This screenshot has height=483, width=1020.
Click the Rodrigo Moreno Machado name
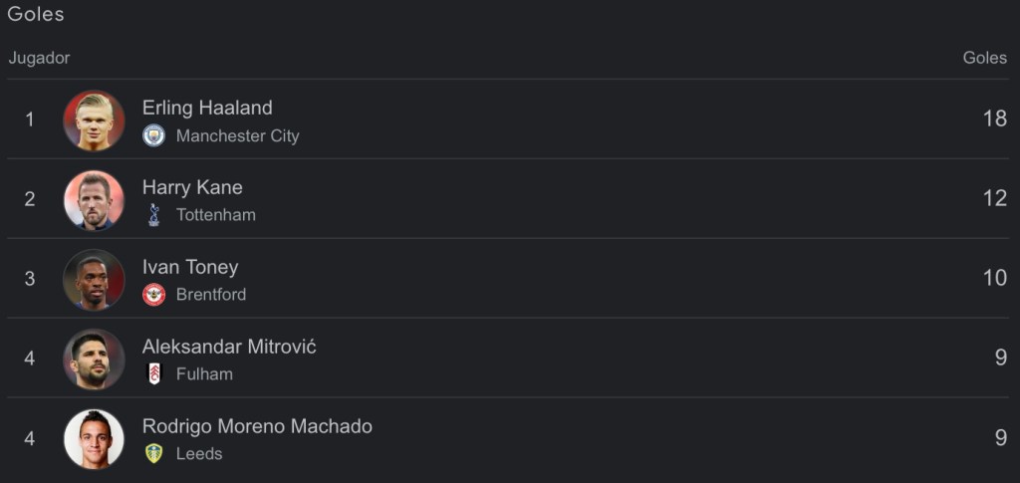257,426
